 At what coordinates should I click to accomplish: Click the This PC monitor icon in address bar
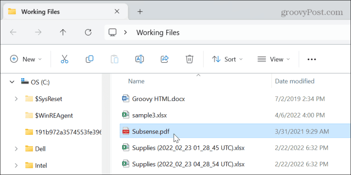[x=112, y=33]
